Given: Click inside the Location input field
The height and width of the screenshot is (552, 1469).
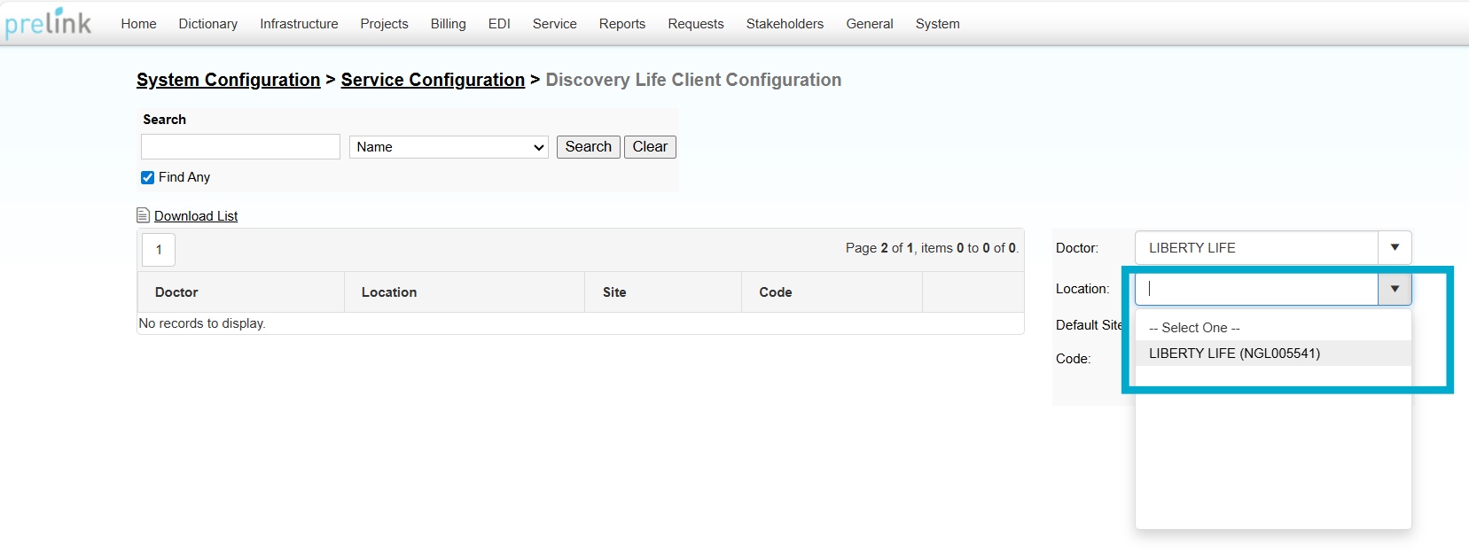Looking at the screenshot, I should point(1257,289).
